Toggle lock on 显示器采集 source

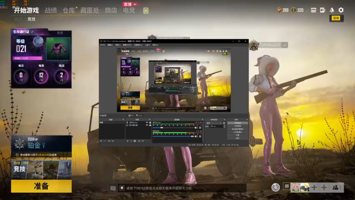(150, 125)
